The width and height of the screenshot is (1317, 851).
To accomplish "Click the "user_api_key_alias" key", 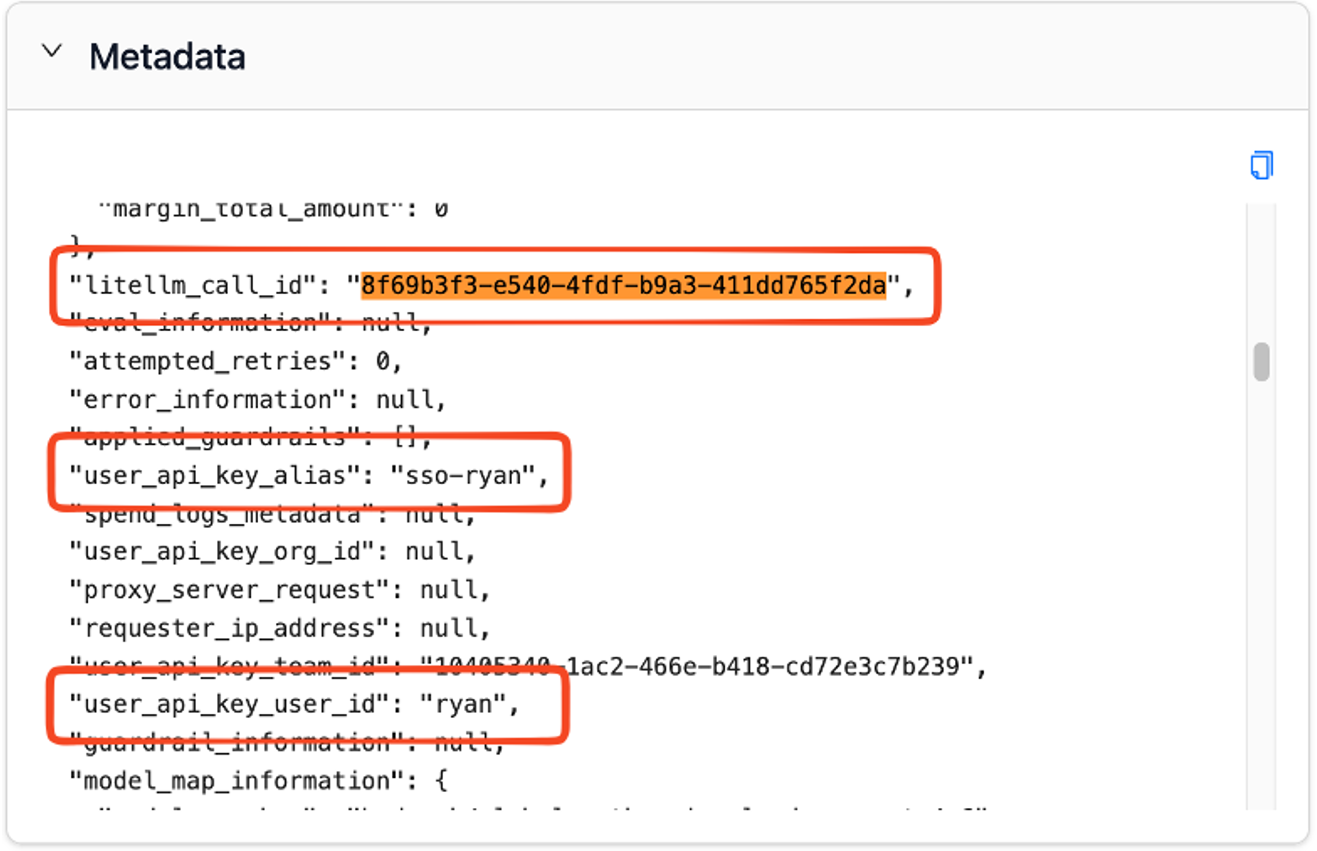I will pyautogui.click(x=214, y=476).
